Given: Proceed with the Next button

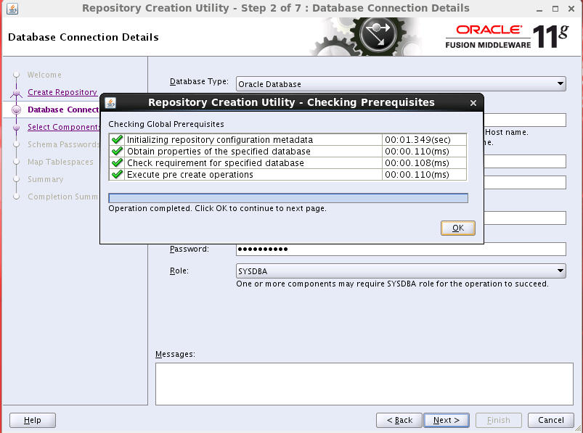Looking at the screenshot, I should click(447, 420).
